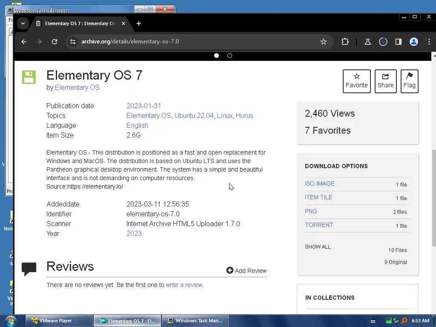
Task: Download the ISO IMAGE option
Action: 319,184
